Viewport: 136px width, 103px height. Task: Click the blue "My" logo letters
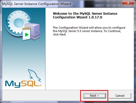pos(13,84)
